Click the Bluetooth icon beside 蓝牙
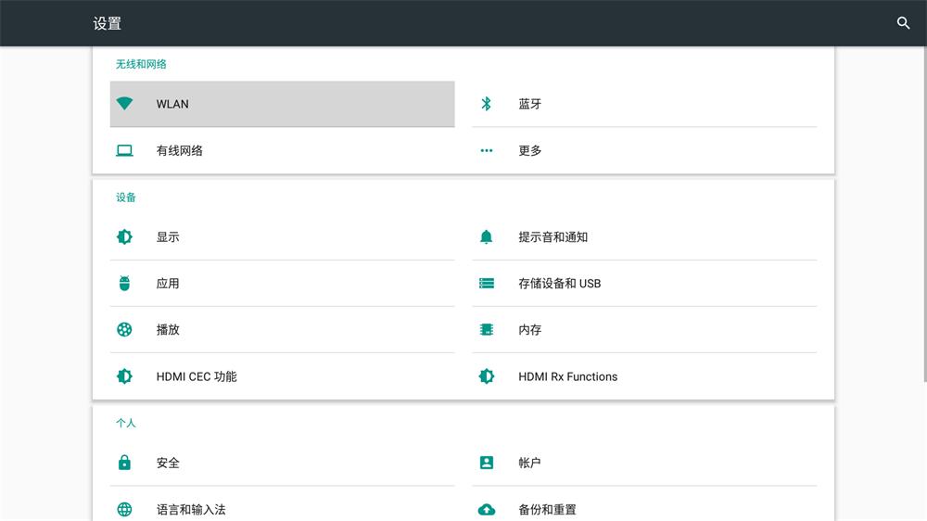Screen dimensions: 927x521 coord(486,104)
